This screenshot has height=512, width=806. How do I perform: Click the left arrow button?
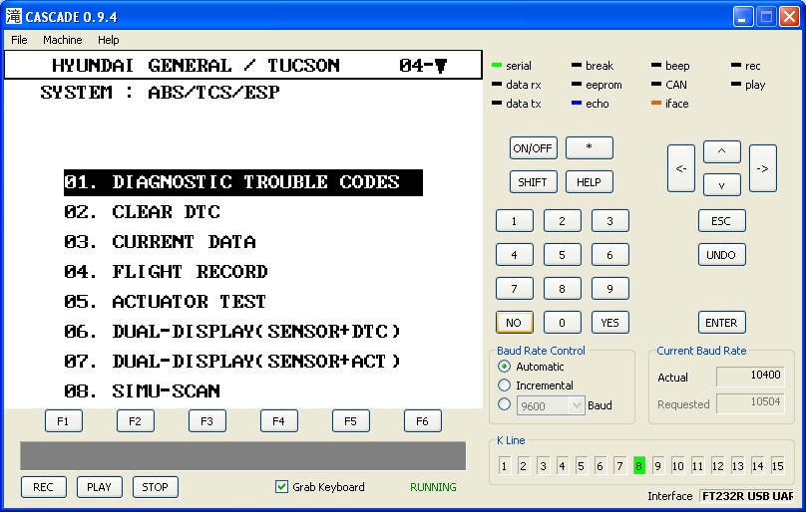[x=681, y=168]
